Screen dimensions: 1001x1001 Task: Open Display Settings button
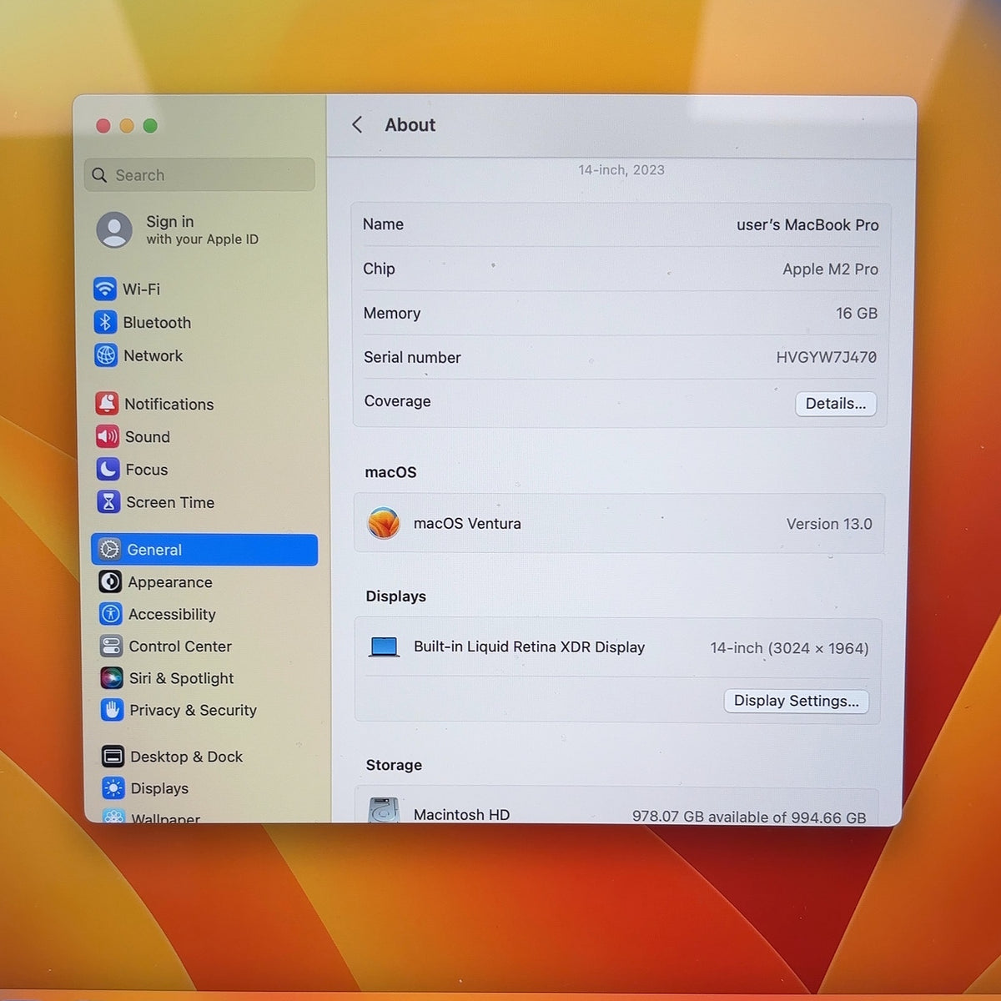(x=797, y=701)
